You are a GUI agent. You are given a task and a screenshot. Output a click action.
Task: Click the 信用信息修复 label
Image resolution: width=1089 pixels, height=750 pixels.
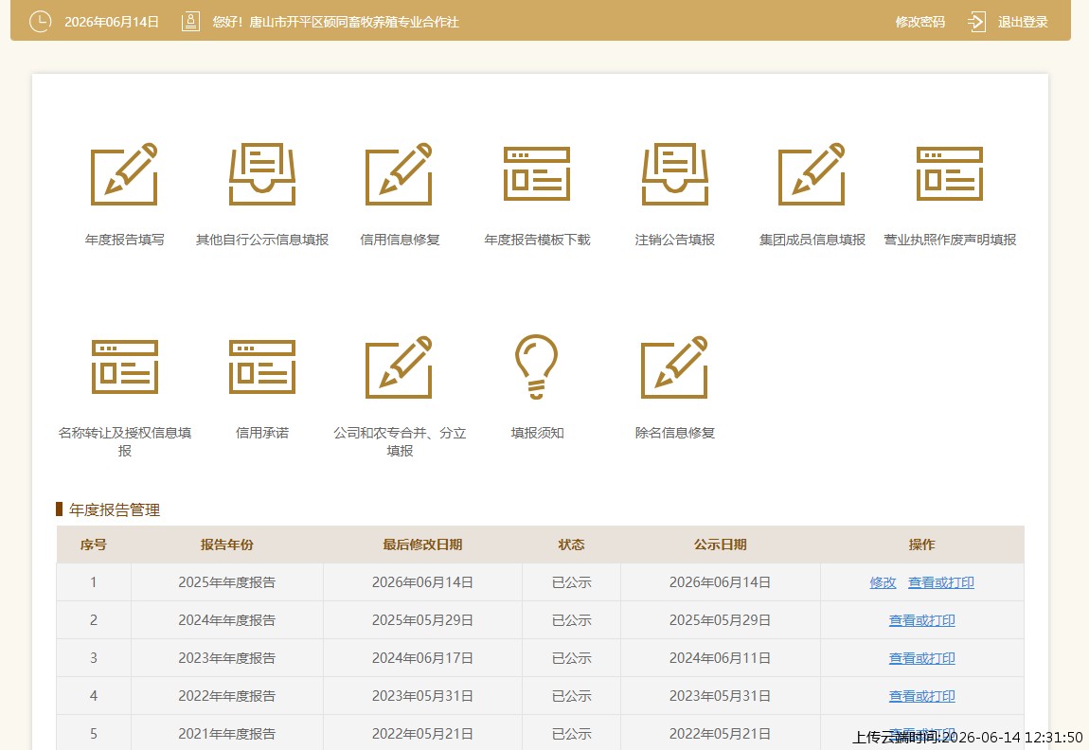pyautogui.click(x=400, y=240)
